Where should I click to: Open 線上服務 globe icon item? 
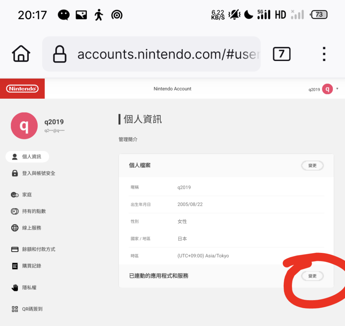[x=26, y=228]
